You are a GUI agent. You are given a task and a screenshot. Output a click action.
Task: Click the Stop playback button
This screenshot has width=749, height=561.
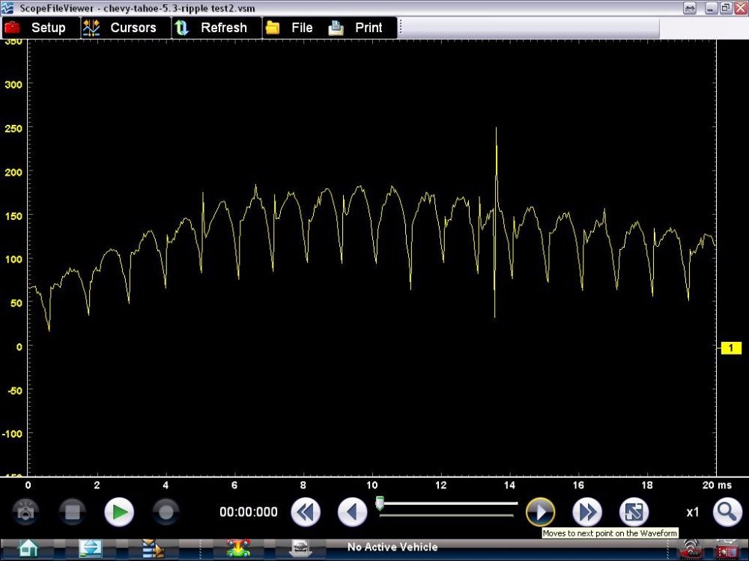coord(72,512)
